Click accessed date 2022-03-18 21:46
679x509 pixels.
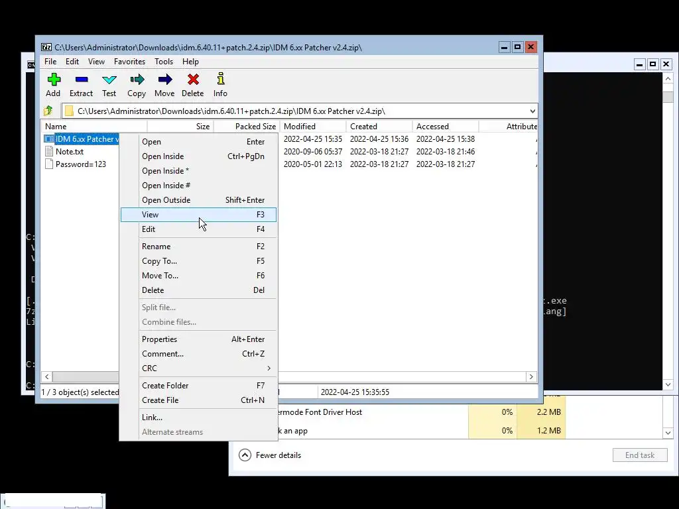[446, 152]
